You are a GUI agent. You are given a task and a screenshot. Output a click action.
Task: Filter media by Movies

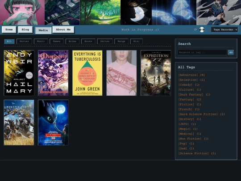24,41
